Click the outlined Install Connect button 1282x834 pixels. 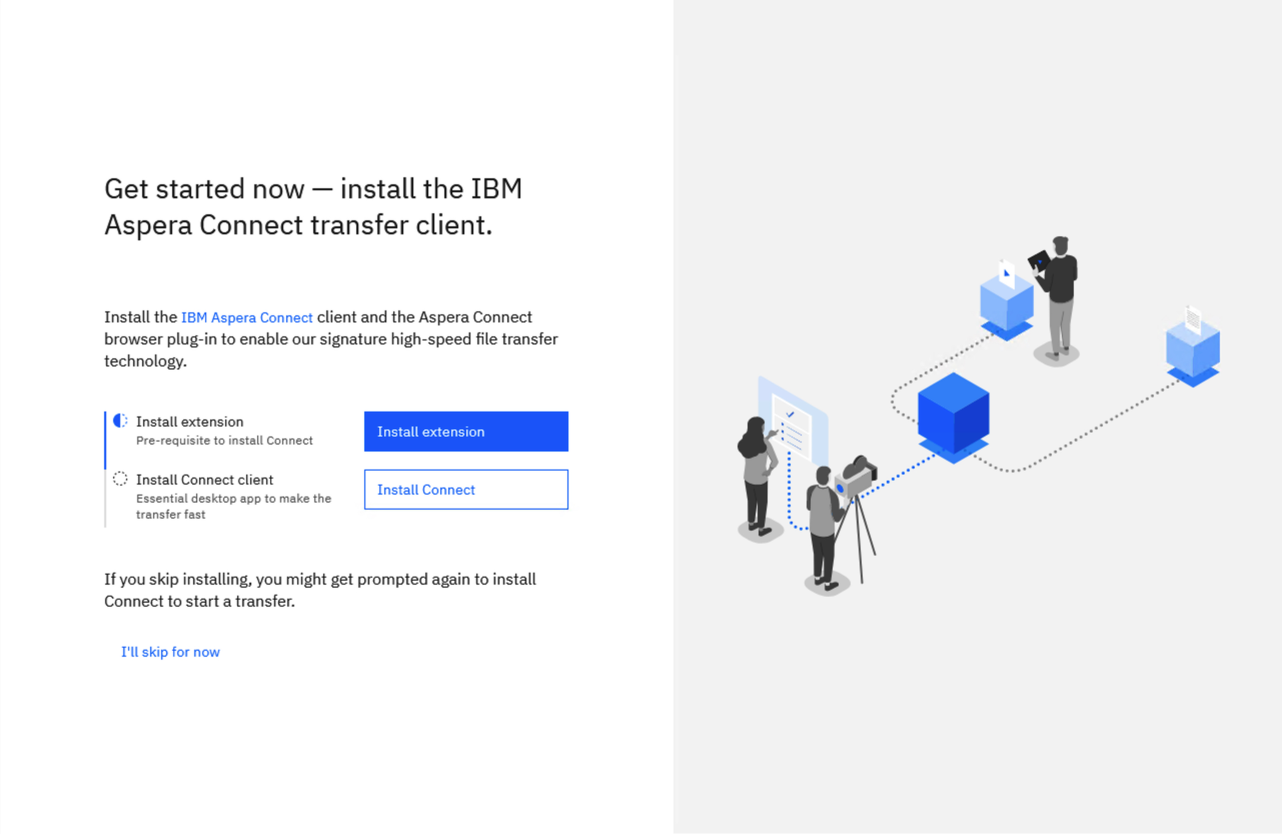coord(466,489)
